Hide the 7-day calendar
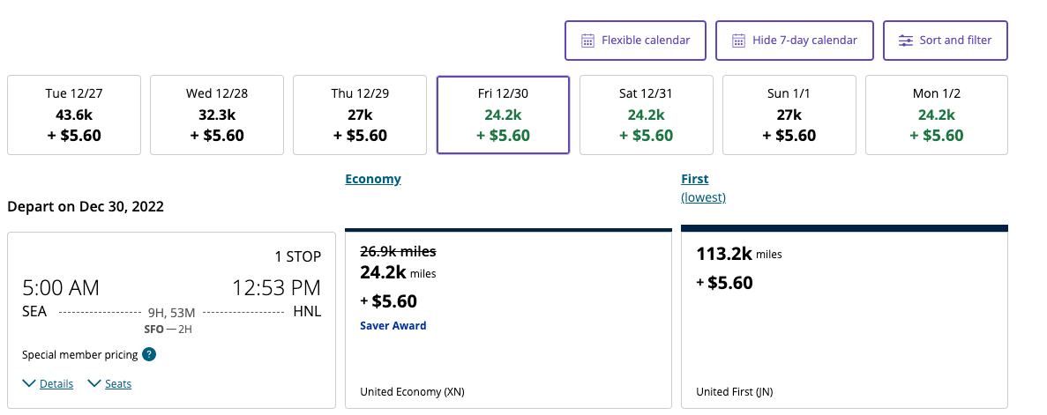This screenshot has width=1047, height=415. pyautogui.click(x=794, y=41)
